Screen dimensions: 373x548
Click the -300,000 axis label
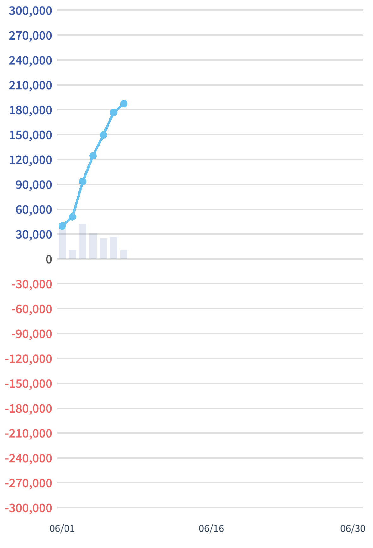(x=28, y=508)
